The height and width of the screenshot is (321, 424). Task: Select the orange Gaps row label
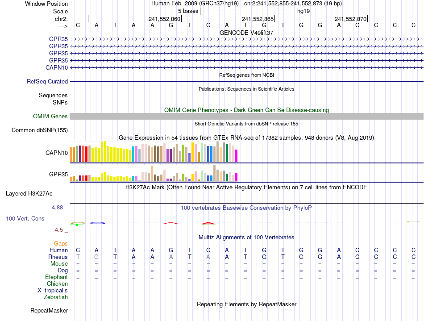(61, 244)
